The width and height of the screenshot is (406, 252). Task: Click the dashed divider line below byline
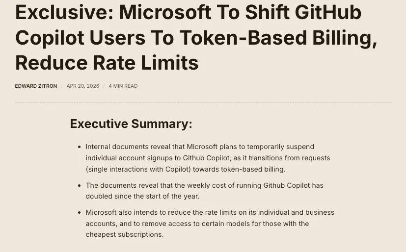[203, 103]
